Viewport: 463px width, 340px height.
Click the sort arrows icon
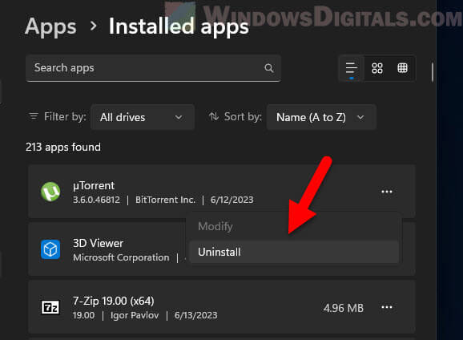tap(214, 116)
